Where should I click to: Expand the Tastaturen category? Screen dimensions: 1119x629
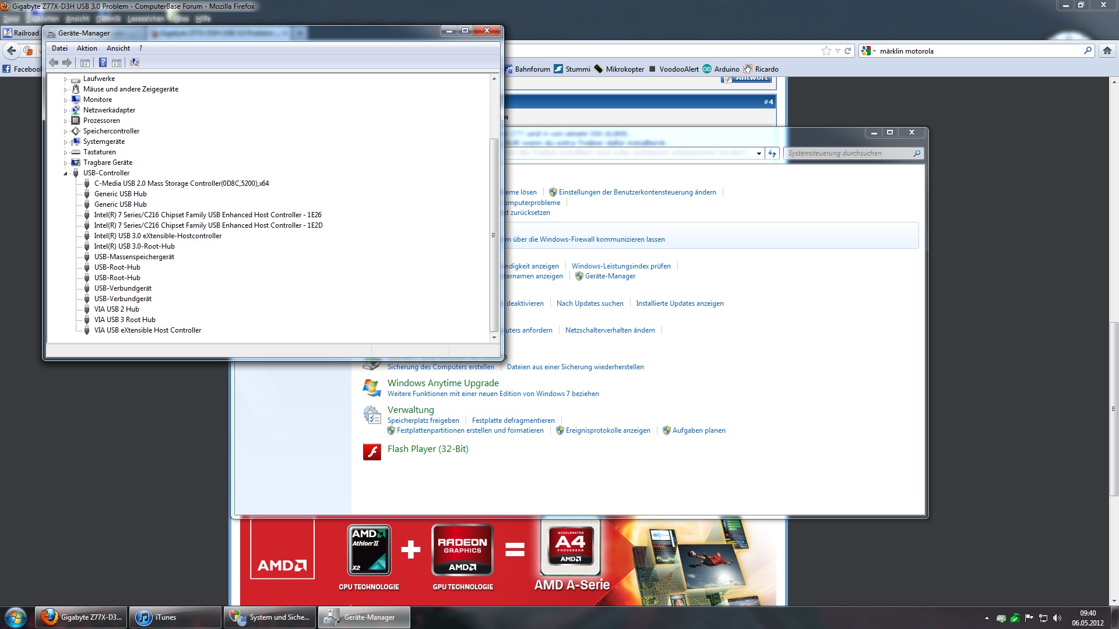(x=65, y=153)
